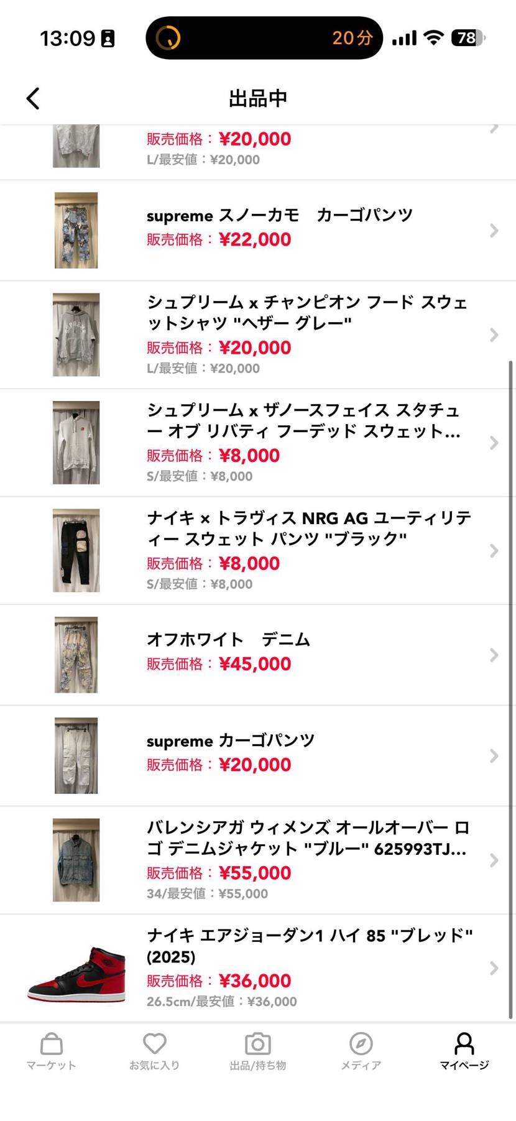Tap the ¥8,000 price of ザノースフェイス hoodie

249,456
